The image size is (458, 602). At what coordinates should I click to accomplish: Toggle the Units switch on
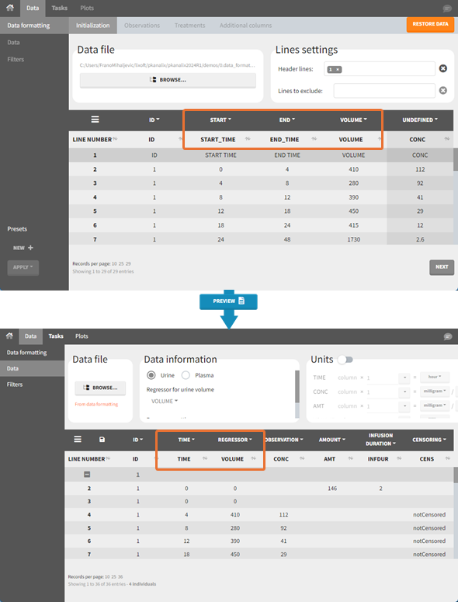(x=345, y=360)
